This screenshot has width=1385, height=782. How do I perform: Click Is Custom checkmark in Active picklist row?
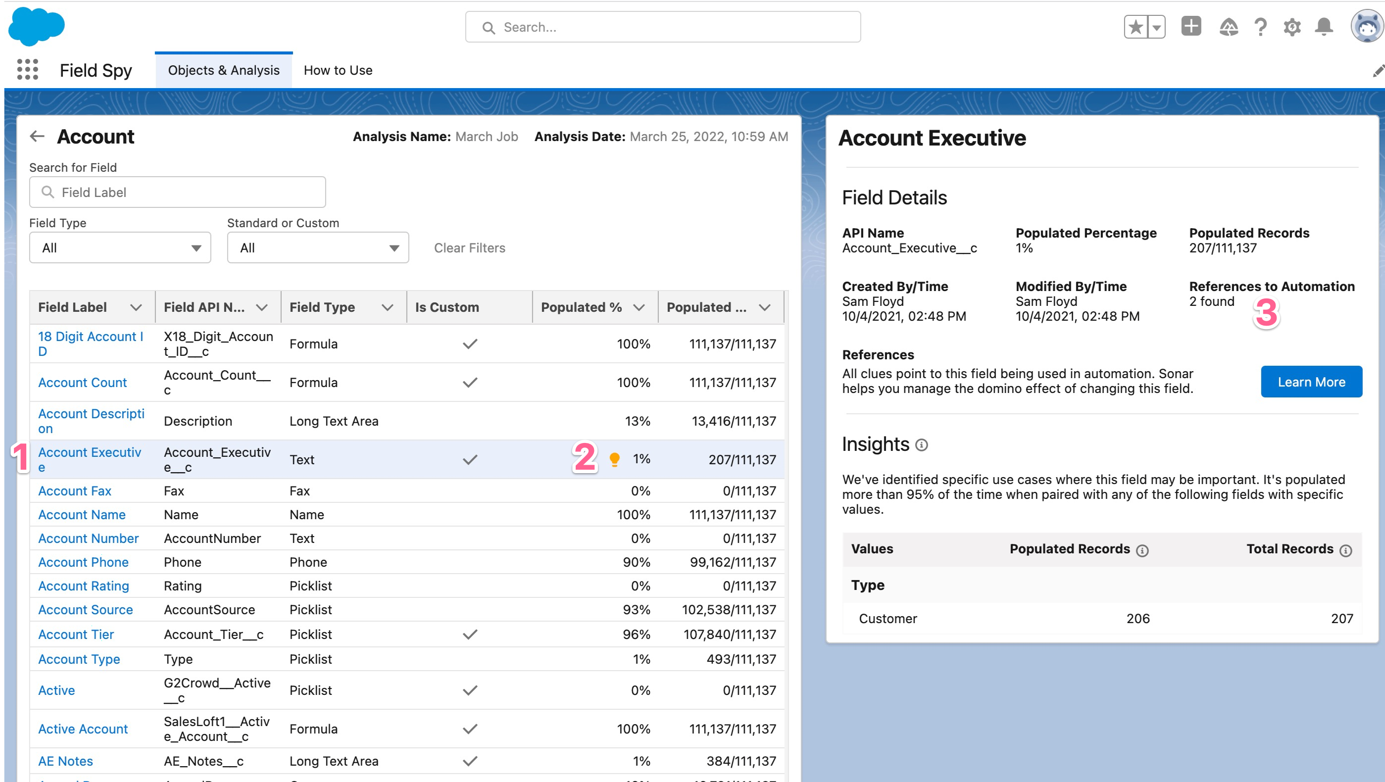click(x=470, y=690)
